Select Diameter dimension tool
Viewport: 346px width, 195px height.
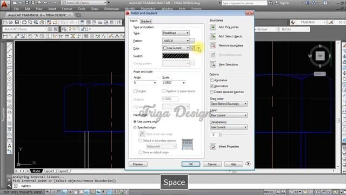tap(42, 36)
